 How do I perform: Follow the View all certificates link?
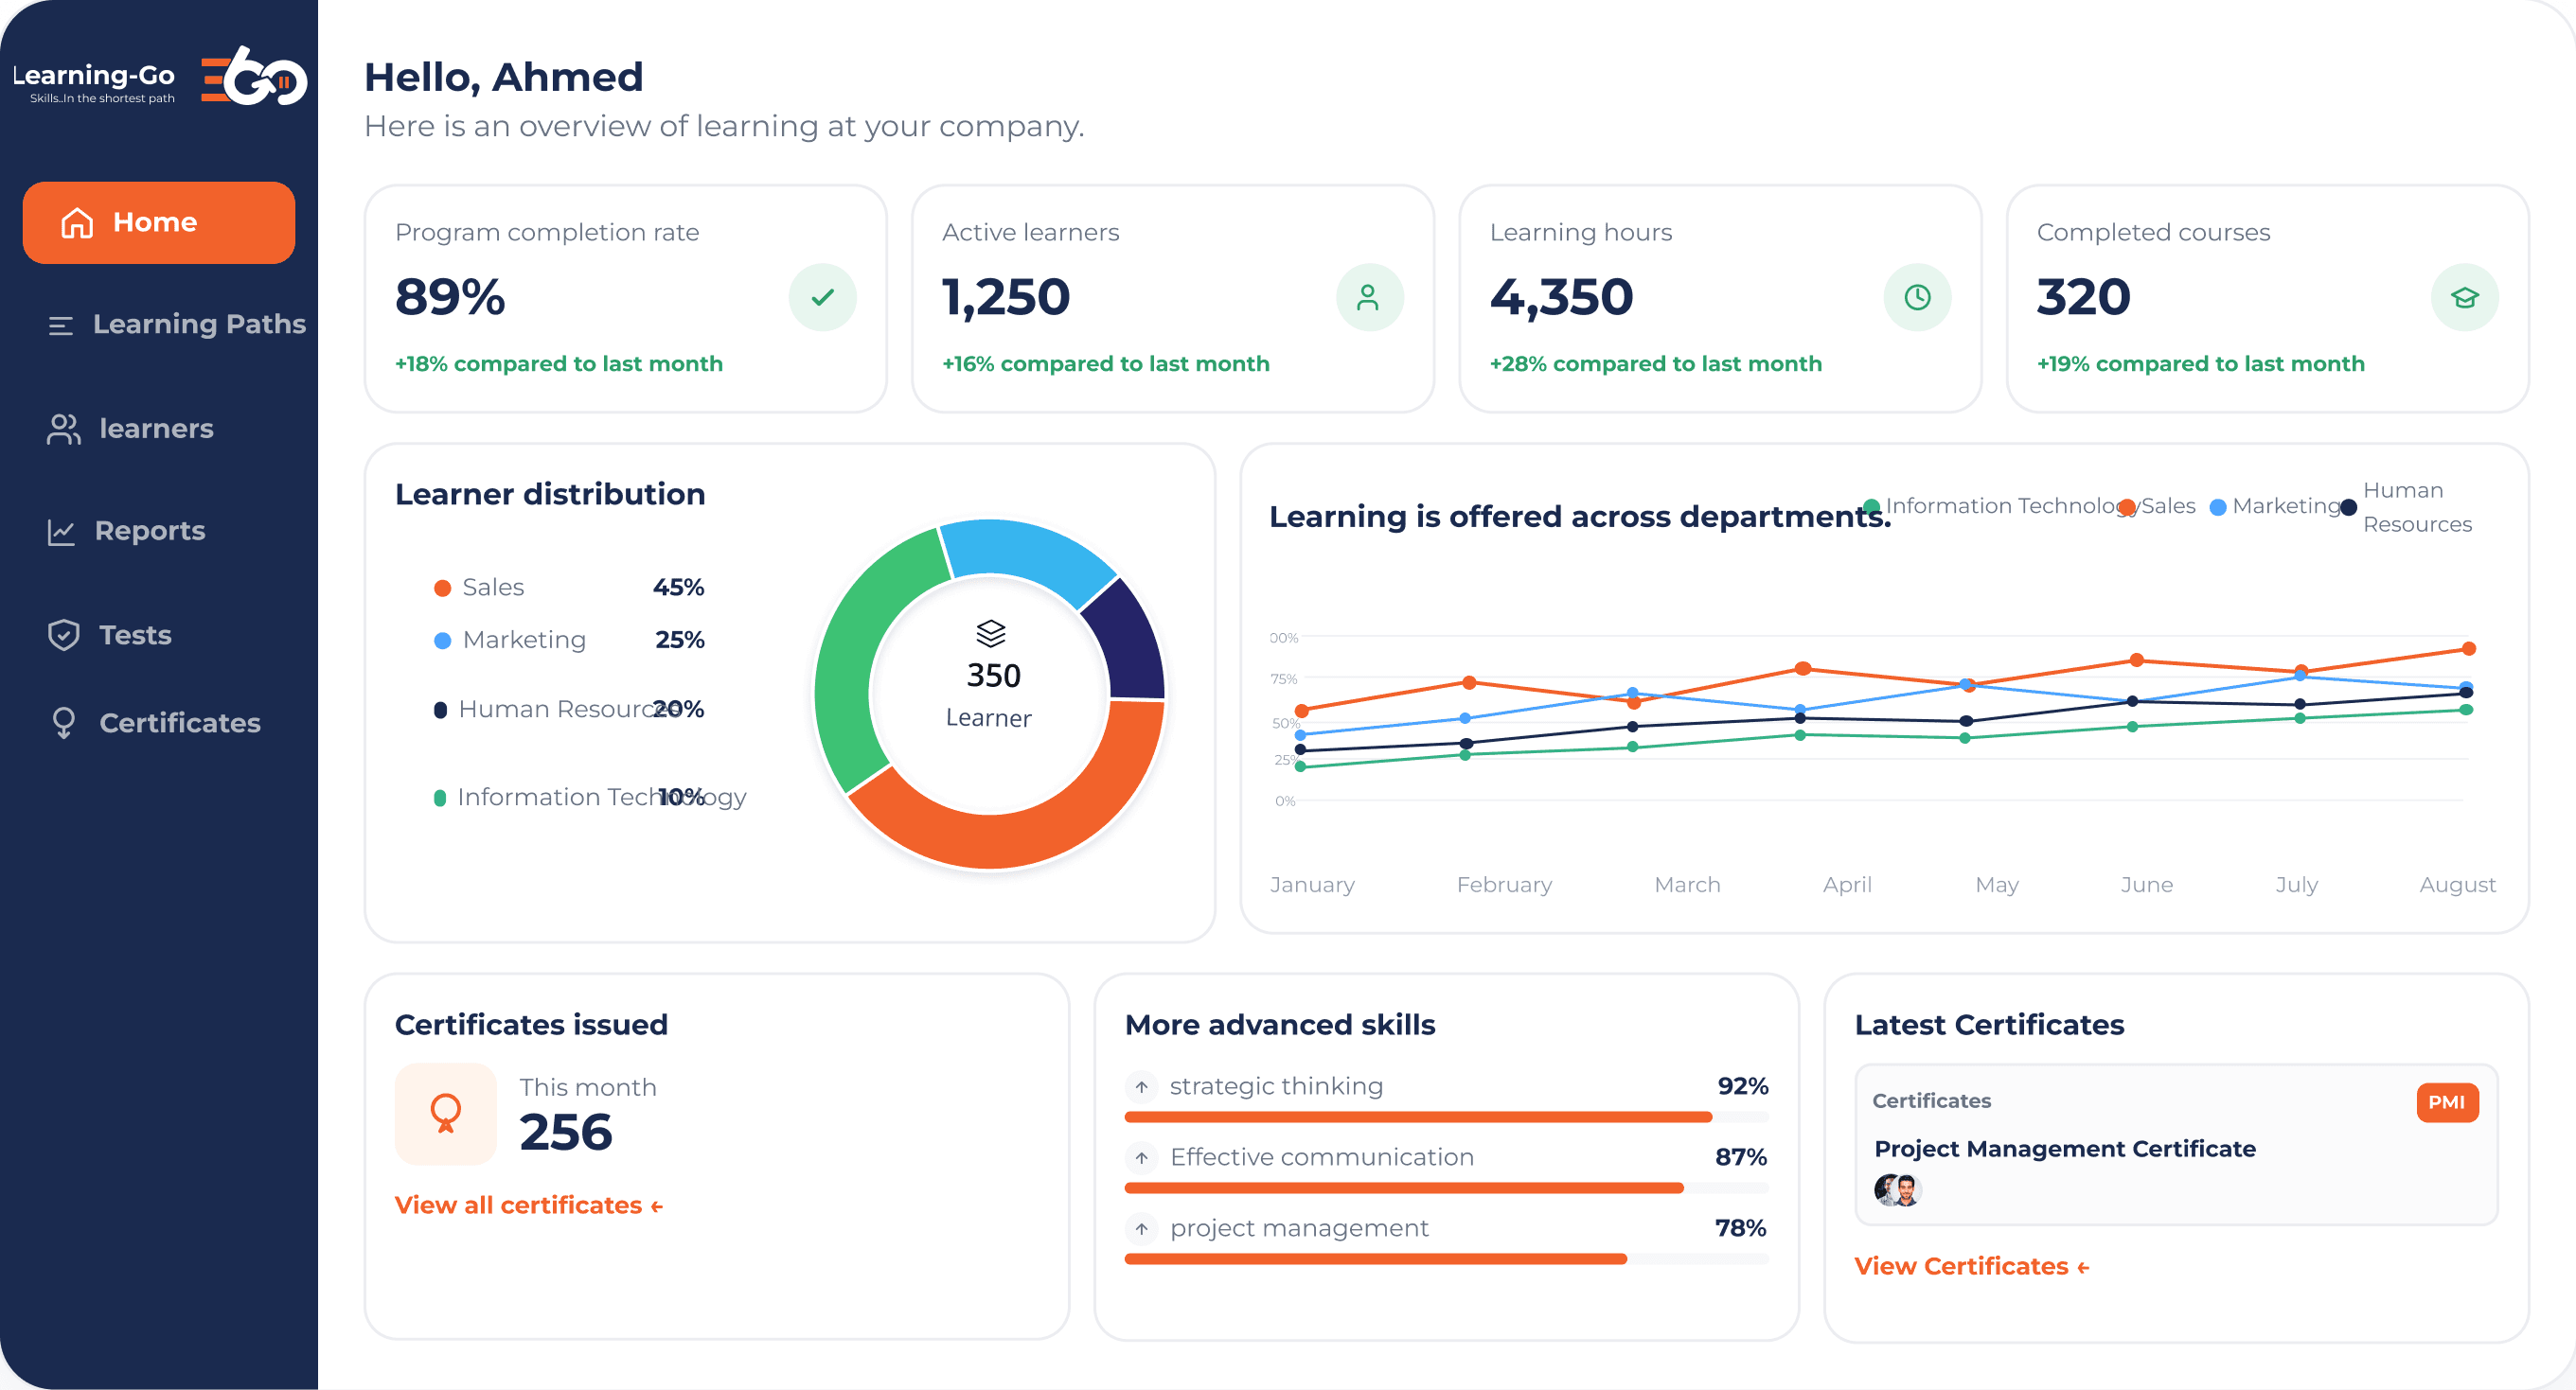(529, 1206)
